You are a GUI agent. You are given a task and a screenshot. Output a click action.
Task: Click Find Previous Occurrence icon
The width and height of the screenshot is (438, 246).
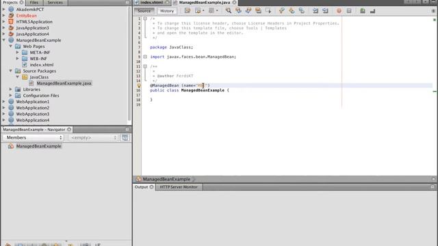238,11
